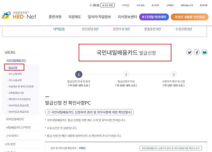Image resolution: width=212 pixels, height=152 pixels.
Task: Click K-디지털 아카데미 button
Action: 154,17
